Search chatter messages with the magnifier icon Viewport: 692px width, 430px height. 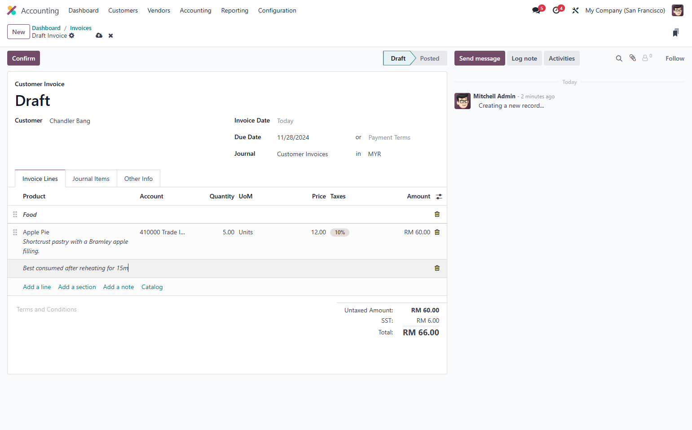[619, 58]
